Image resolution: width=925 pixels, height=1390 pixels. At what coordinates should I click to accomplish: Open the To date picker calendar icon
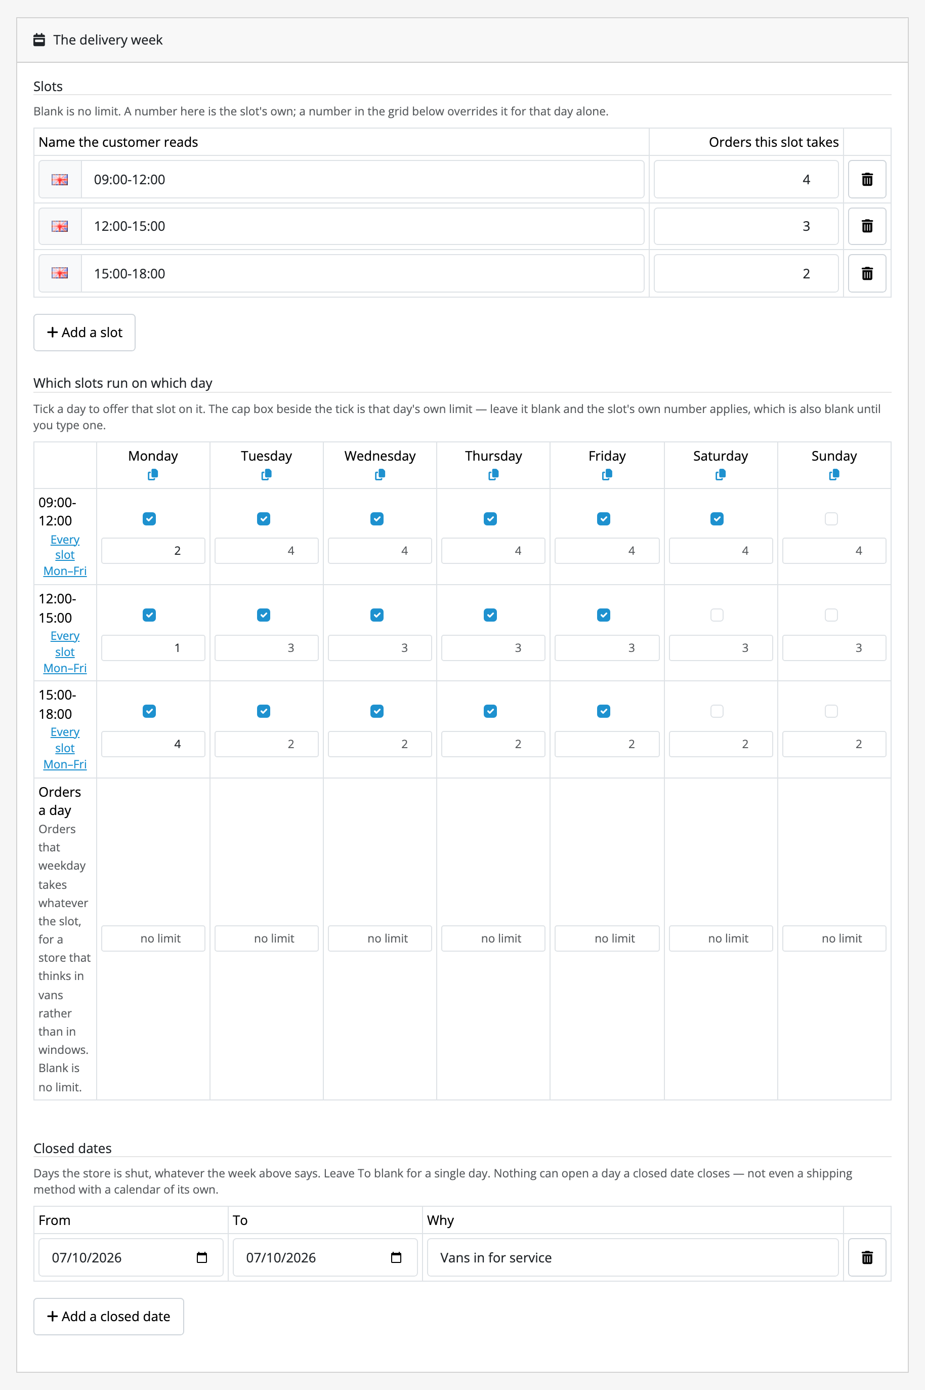[396, 1257]
